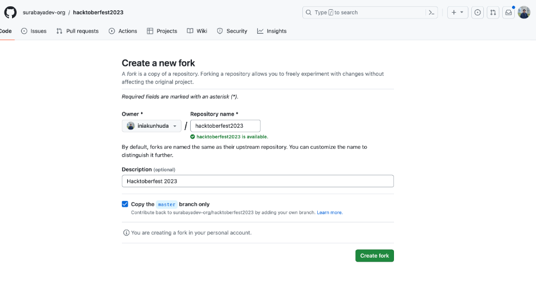Open the notifications inbox icon
This screenshot has height=299, width=536.
click(x=509, y=13)
